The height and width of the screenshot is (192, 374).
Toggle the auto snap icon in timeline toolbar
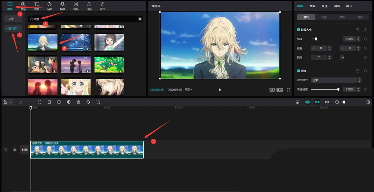[x=317, y=102]
